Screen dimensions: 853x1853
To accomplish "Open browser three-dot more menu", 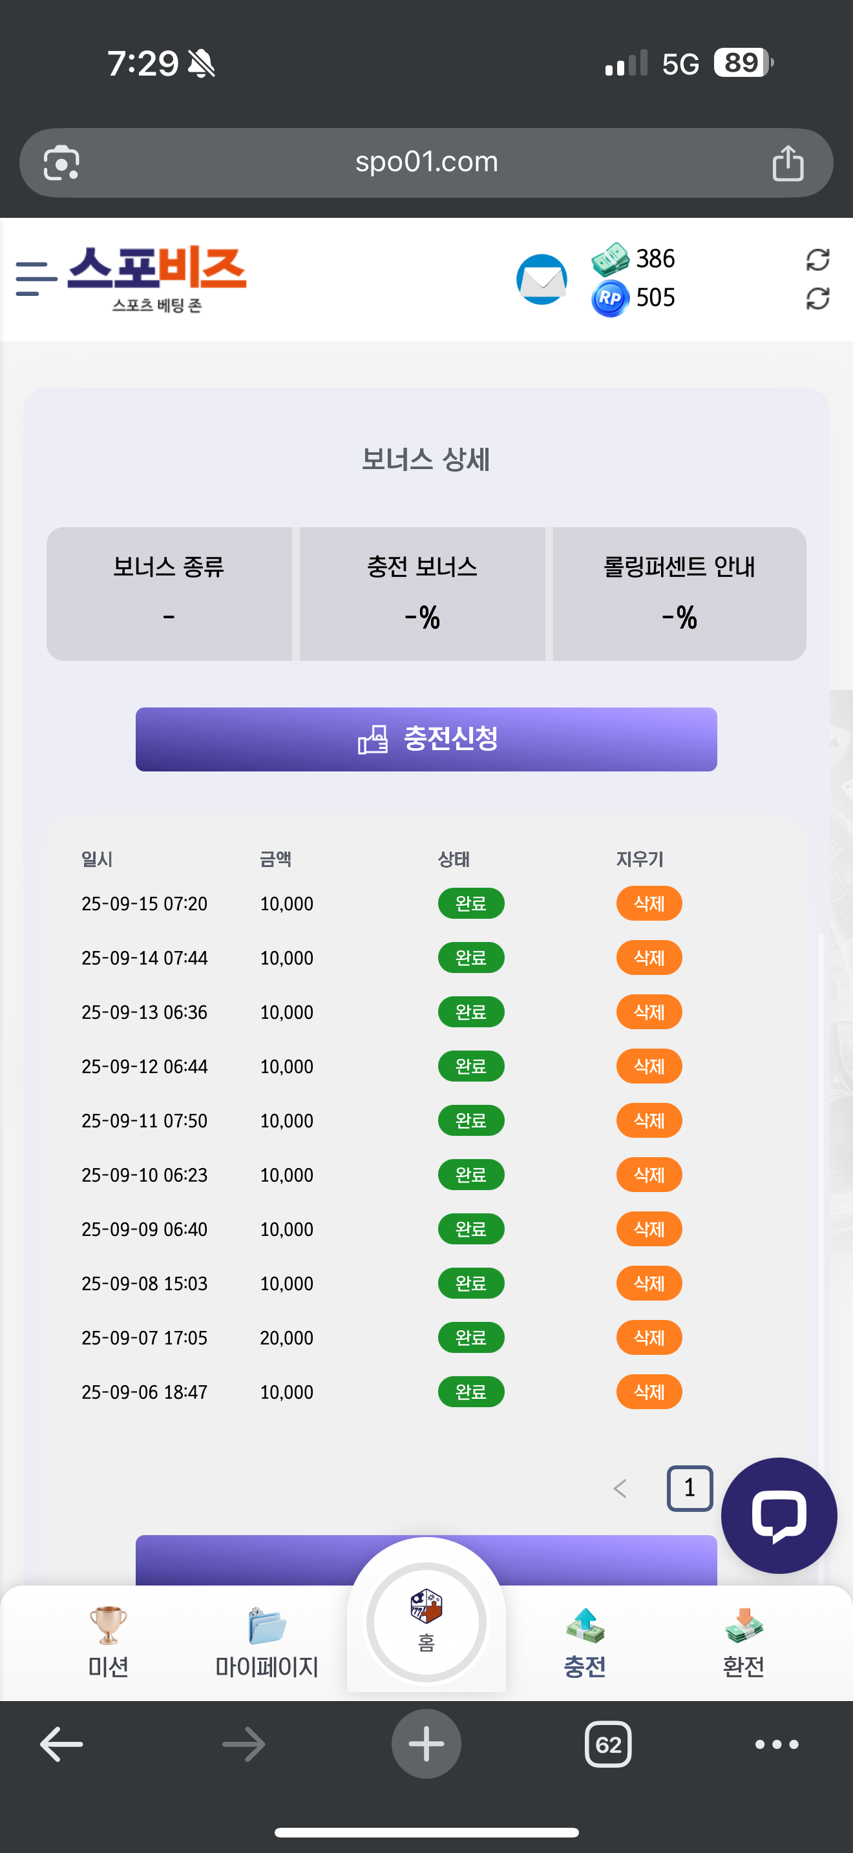I will [x=777, y=1744].
